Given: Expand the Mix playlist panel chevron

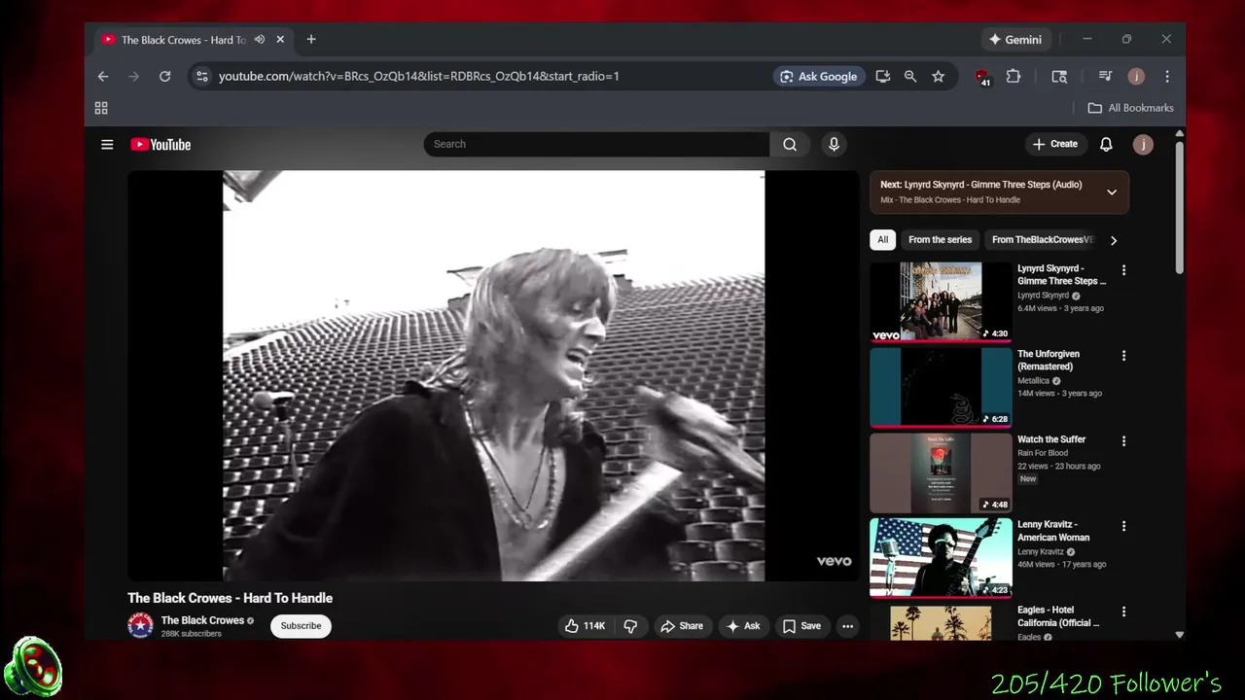Looking at the screenshot, I should point(1112,192).
